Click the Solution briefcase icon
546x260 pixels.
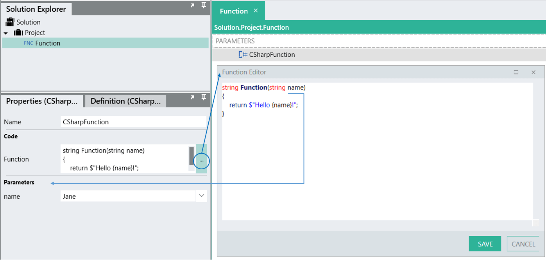click(x=10, y=22)
